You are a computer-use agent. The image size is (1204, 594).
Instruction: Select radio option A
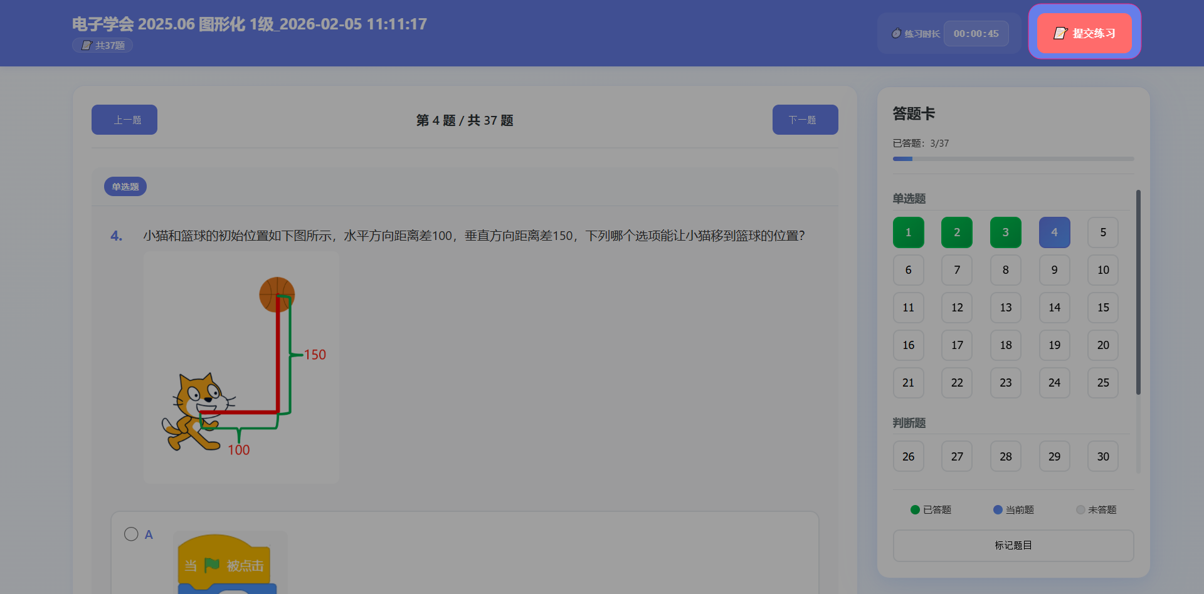[x=131, y=534]
